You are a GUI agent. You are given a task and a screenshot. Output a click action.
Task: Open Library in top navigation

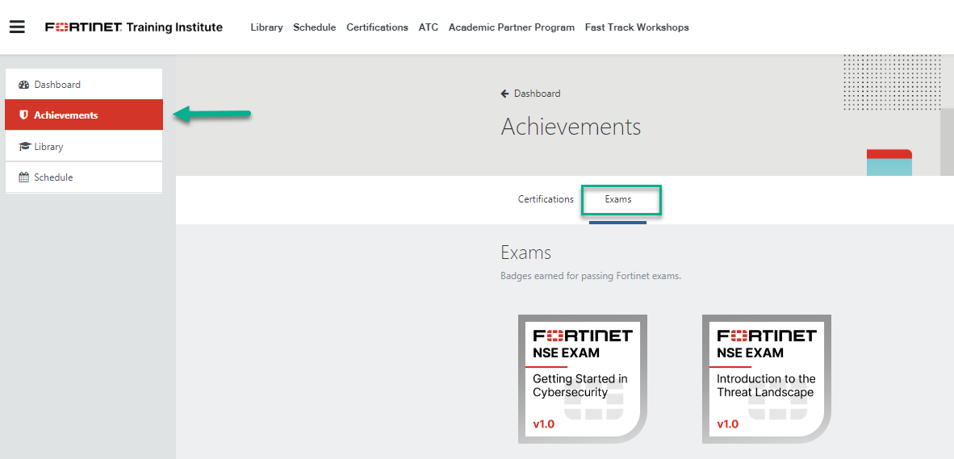[x=266, y=27]
